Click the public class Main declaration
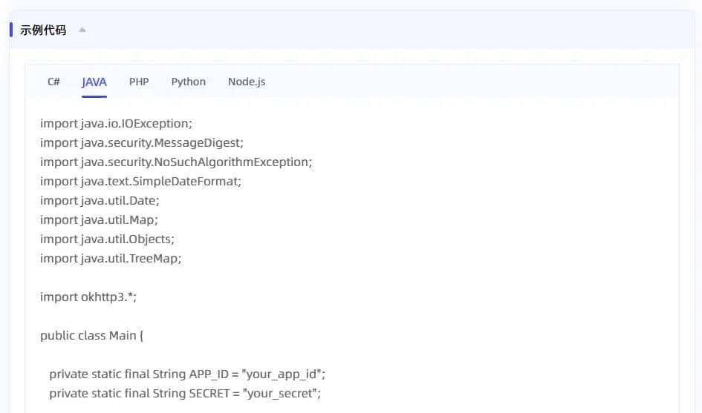 91,335
